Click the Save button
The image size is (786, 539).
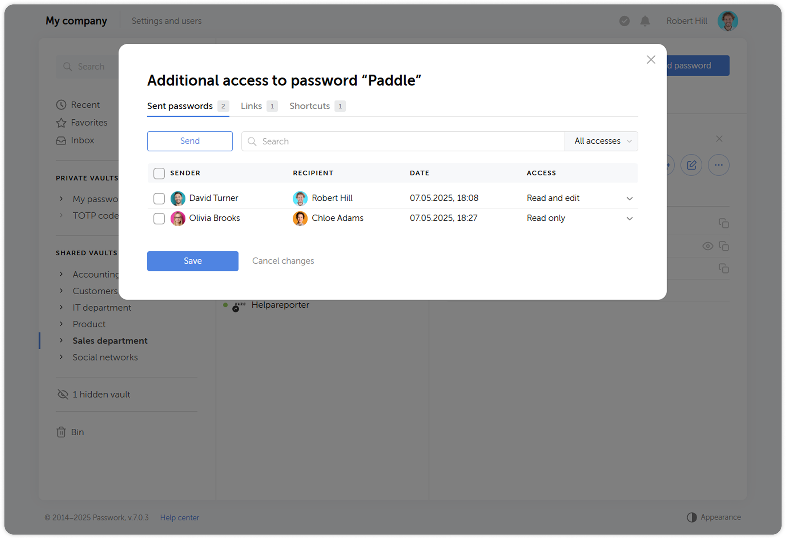192,261
